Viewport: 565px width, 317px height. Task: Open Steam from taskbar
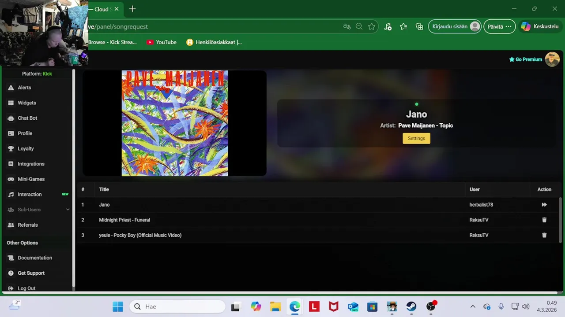click(411, 306)
